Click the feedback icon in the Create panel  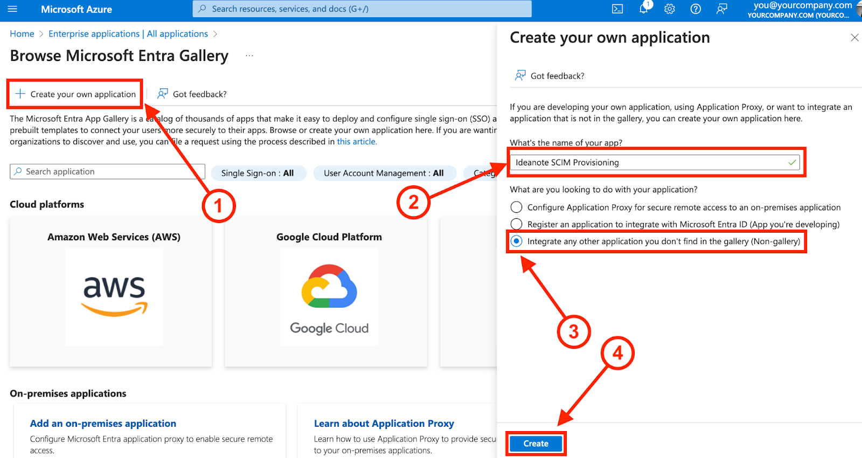tap(520, 75)
